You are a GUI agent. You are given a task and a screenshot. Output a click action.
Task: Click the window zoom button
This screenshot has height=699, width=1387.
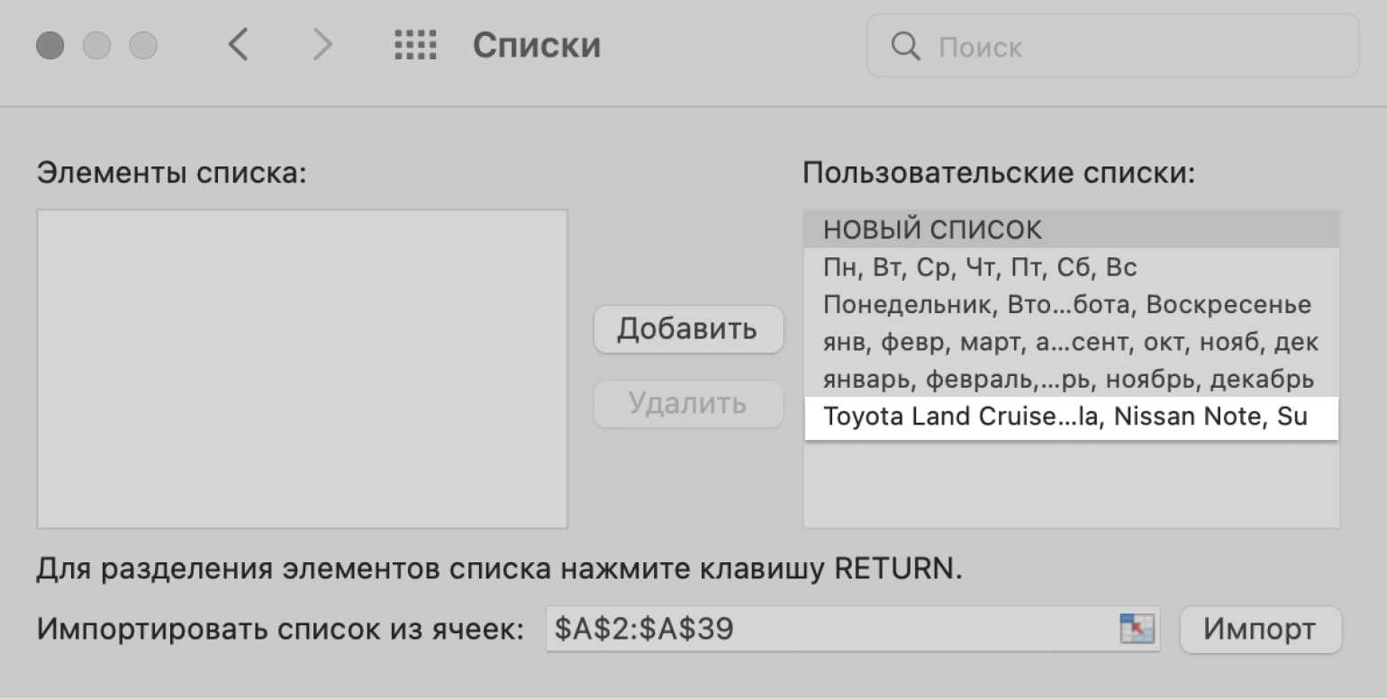pyautogui.click(x=143, y=45)
